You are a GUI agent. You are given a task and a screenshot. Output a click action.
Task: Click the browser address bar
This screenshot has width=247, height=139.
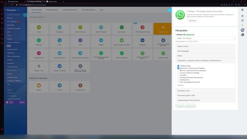(110, 5)
